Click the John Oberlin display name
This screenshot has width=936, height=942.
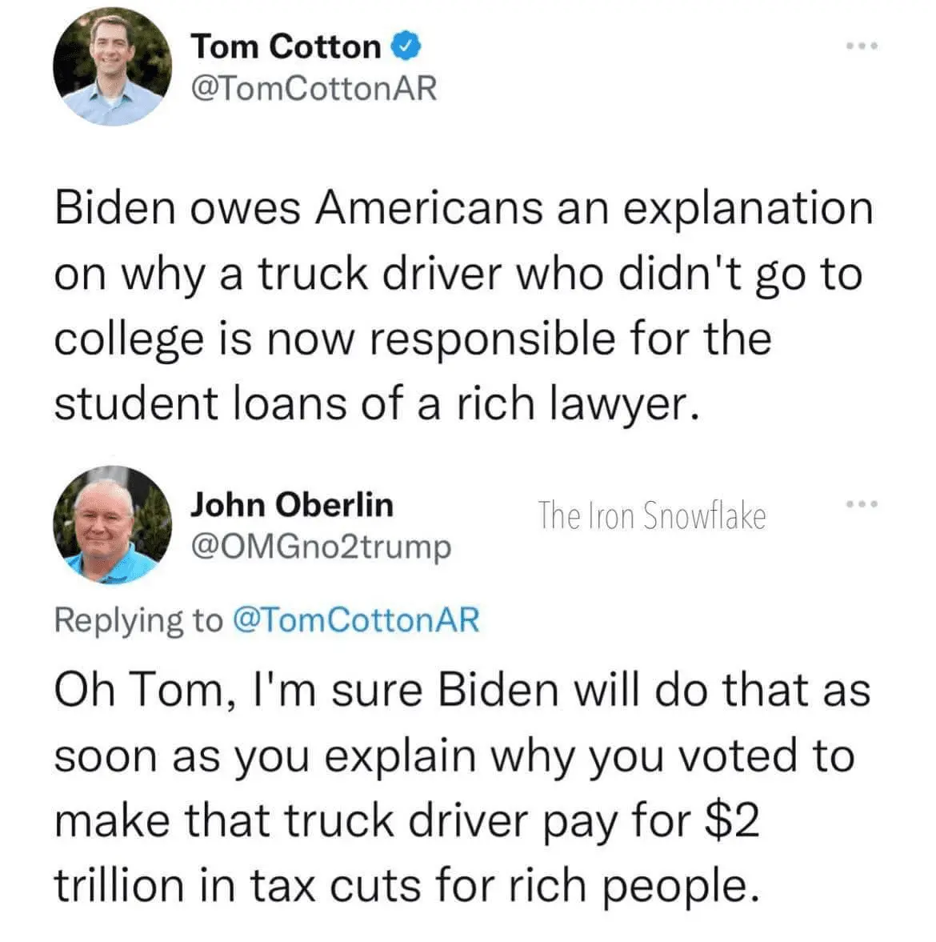[292, 505]
